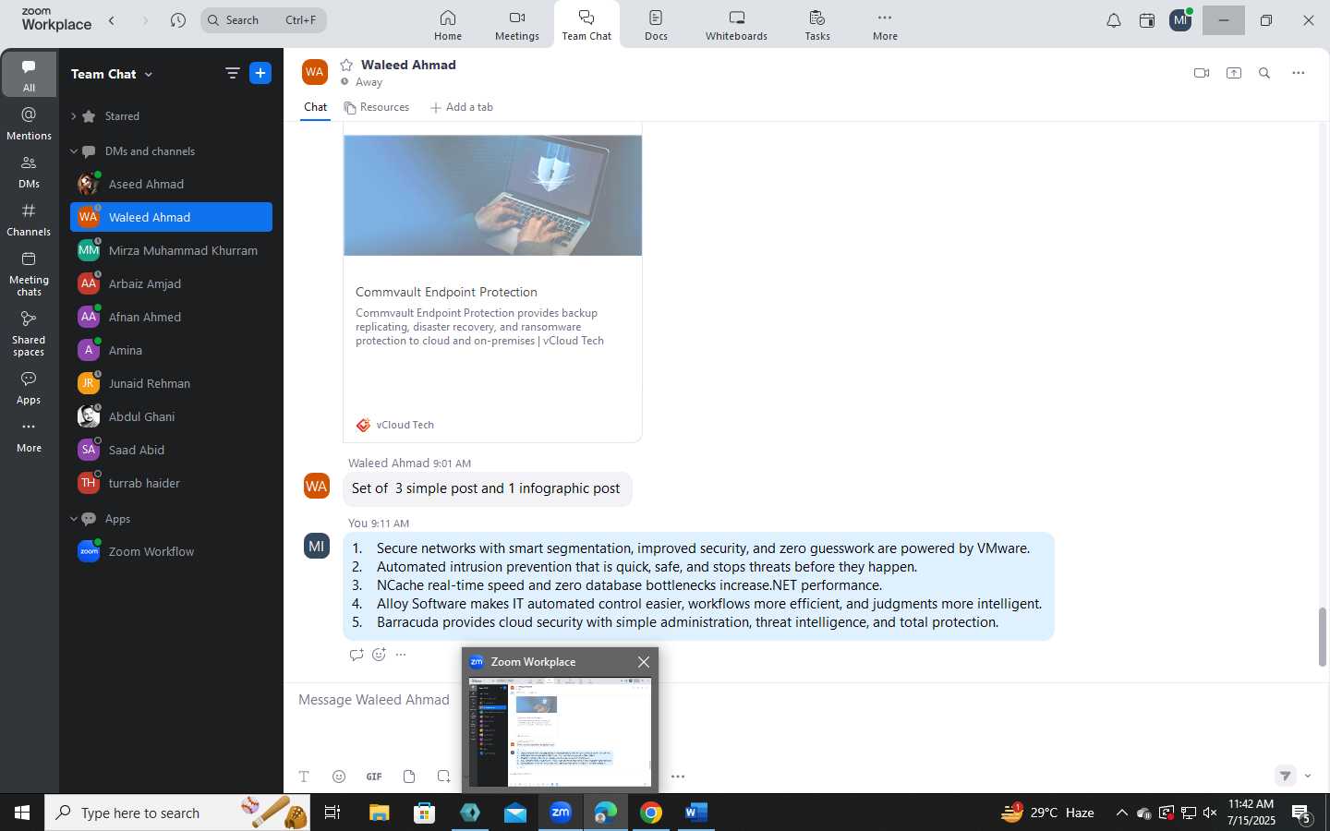Switch to the Meetings tab
This screenshot has width=1330, height=831.
[516, 25]
